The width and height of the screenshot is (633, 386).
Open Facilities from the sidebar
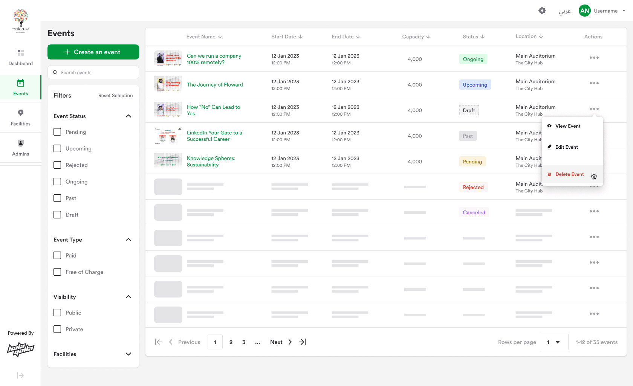[21, 117]
